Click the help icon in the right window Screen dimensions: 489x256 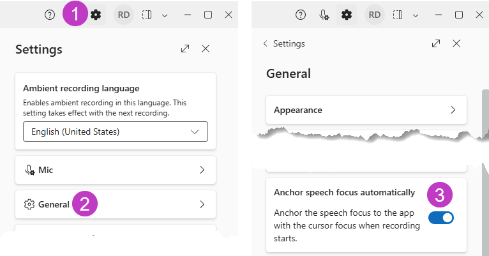[x=301, y=15]
